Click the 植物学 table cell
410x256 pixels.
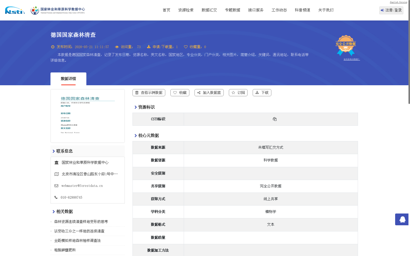[271, 212]
